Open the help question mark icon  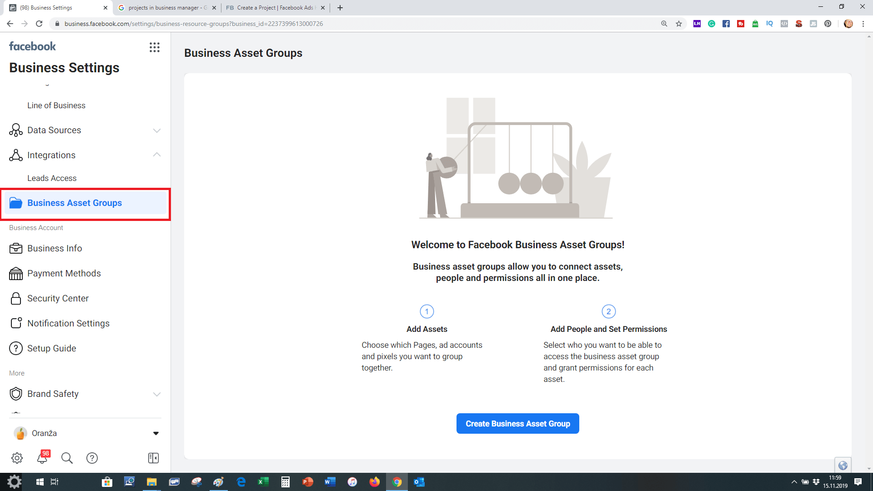(92, 458)
